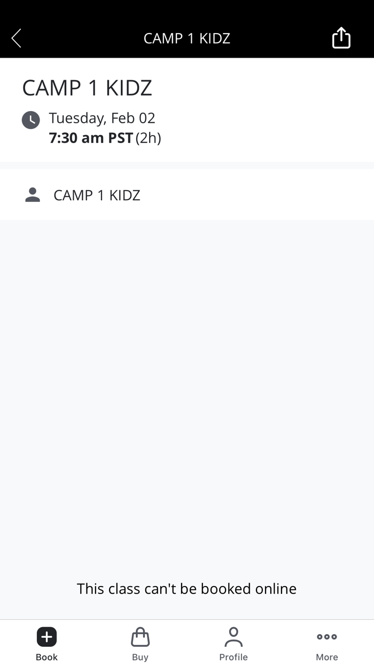Click the (2h) duration label
Viewport: 374px width, 664px height.
(147, 138)
